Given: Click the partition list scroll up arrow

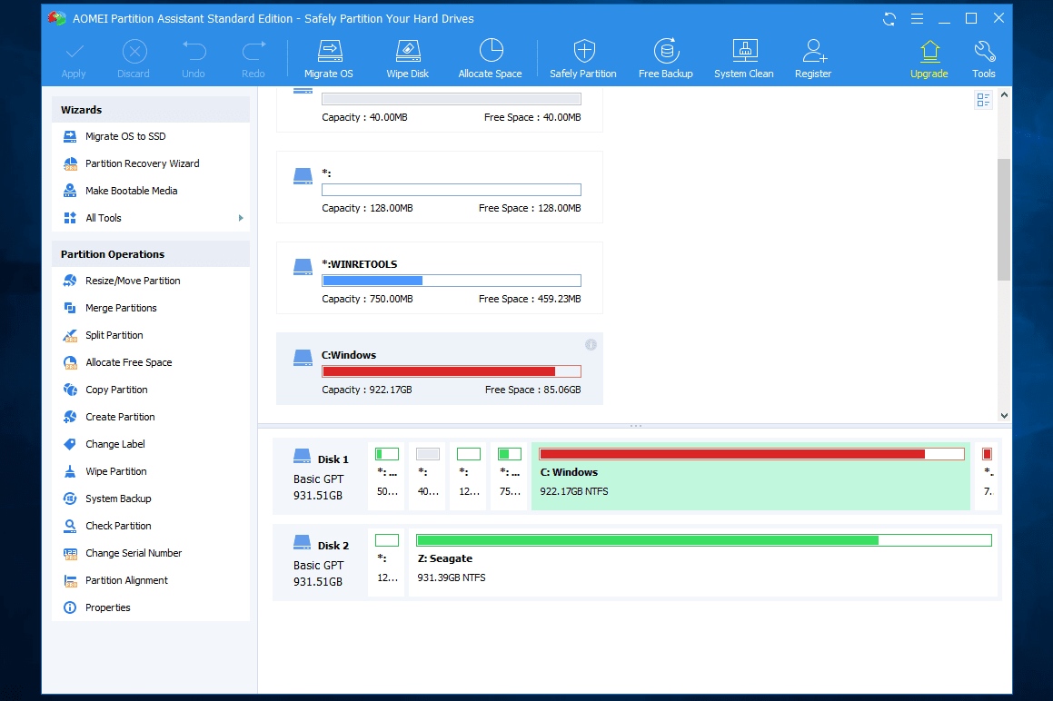Looking at the screenshot, I should (1004, 94).
